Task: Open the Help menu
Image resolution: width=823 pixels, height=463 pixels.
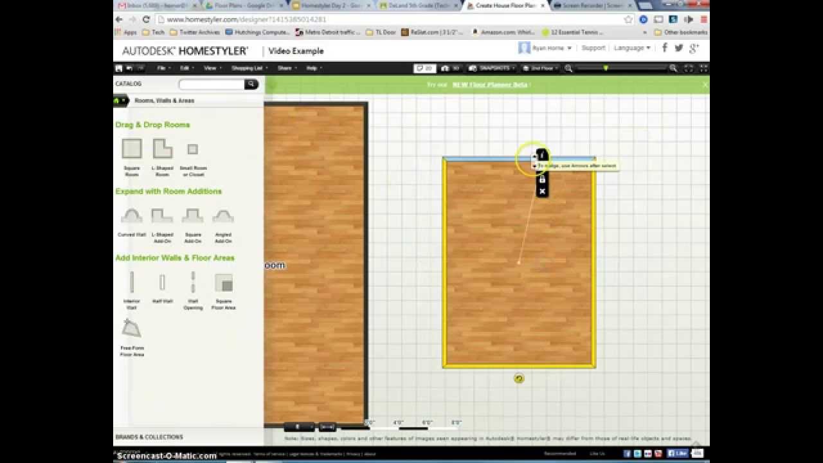Action: point(314,68)
